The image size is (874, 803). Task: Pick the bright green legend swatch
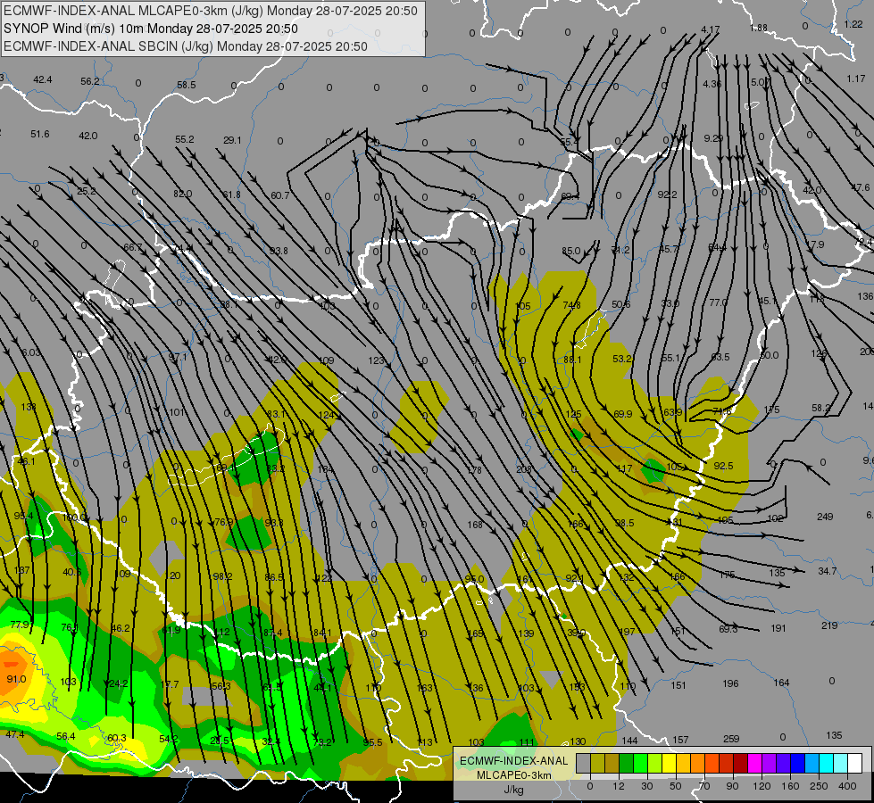640,763
